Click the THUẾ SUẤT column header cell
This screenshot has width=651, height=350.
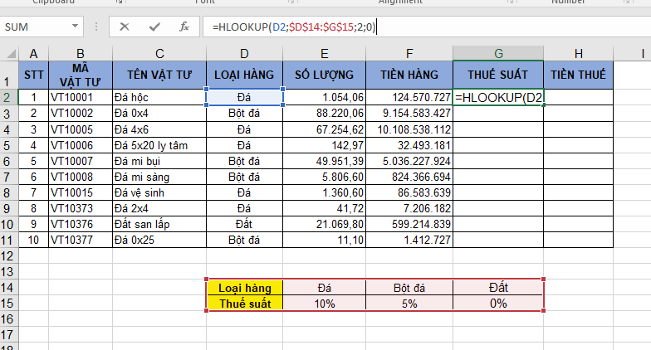click(498, 75)
